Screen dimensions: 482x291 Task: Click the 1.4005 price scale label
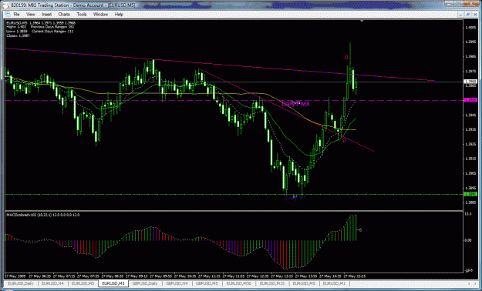pos(470,28)
